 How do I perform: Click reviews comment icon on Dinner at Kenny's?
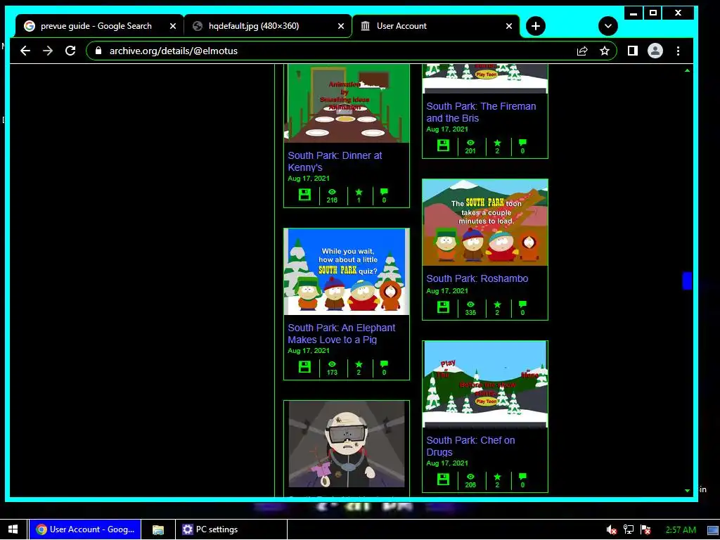[x=385, y=192]
